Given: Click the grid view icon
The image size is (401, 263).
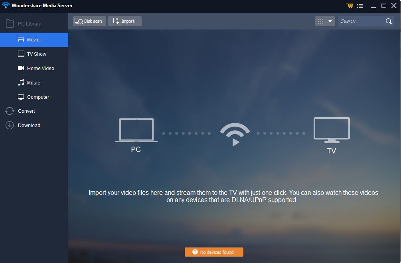Looking at the screenshot, I should (321, 21).
